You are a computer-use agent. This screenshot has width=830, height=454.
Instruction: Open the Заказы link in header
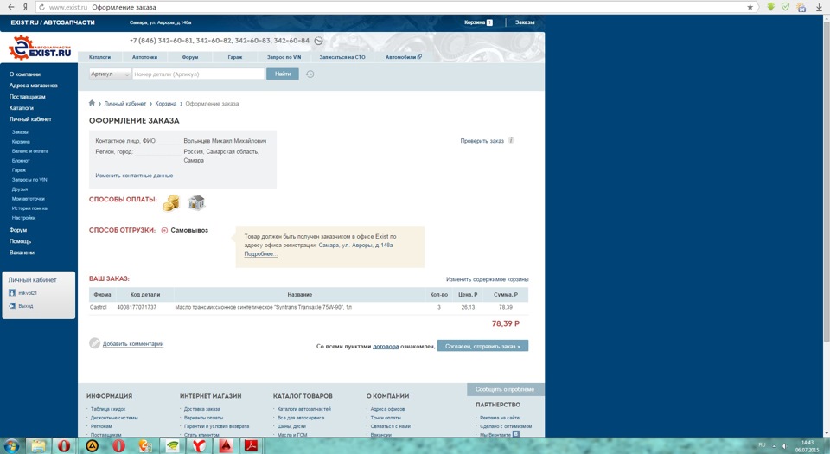tap(525, 22)
